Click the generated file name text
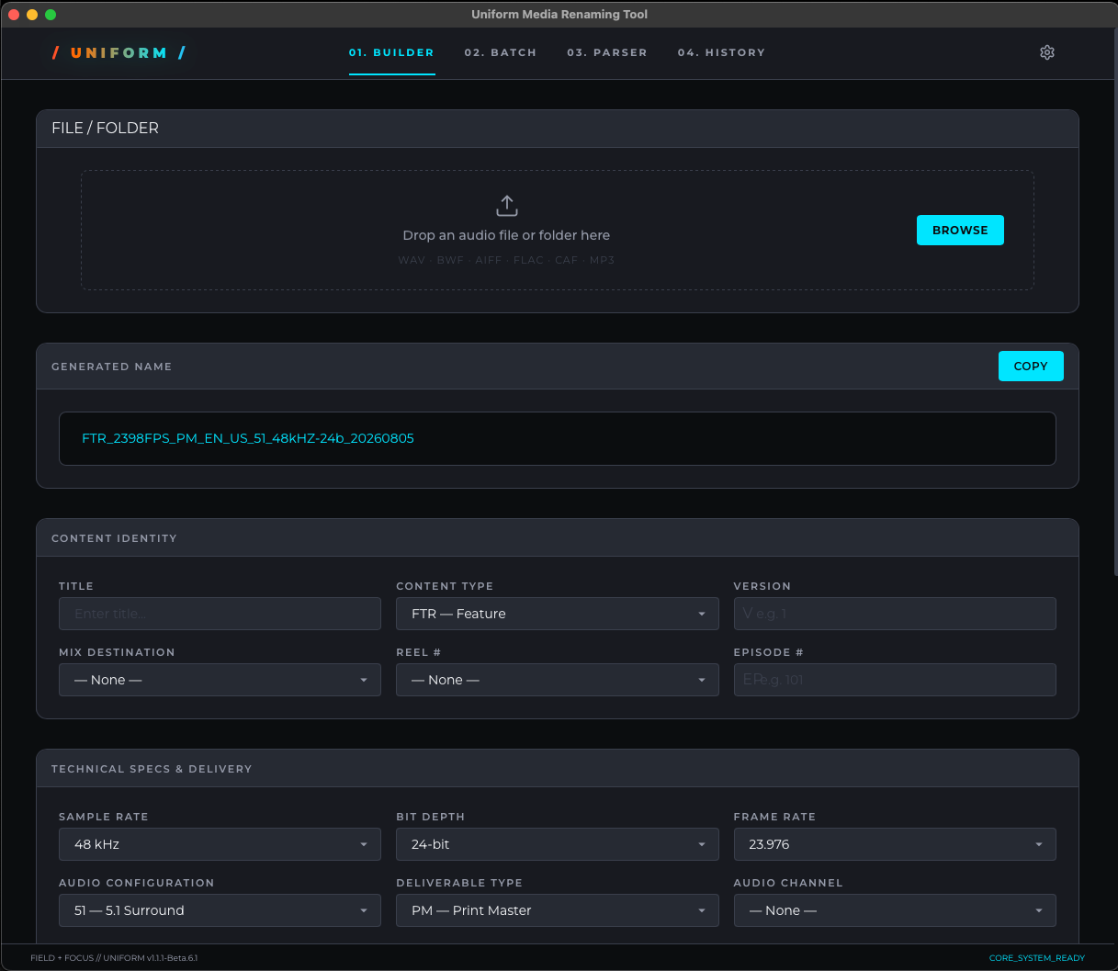Viewport: 1118px width, 971px height. (x=248, y=438)
